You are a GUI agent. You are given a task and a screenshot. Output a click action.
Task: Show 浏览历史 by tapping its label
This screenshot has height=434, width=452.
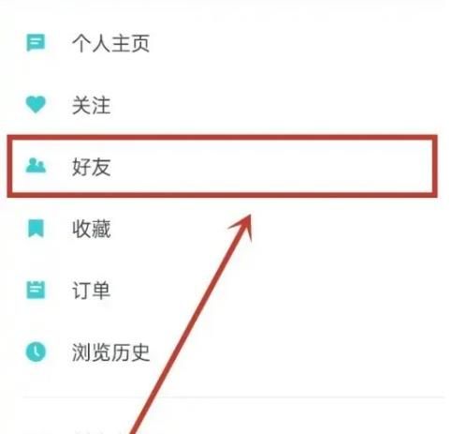(x=110, y=352)
